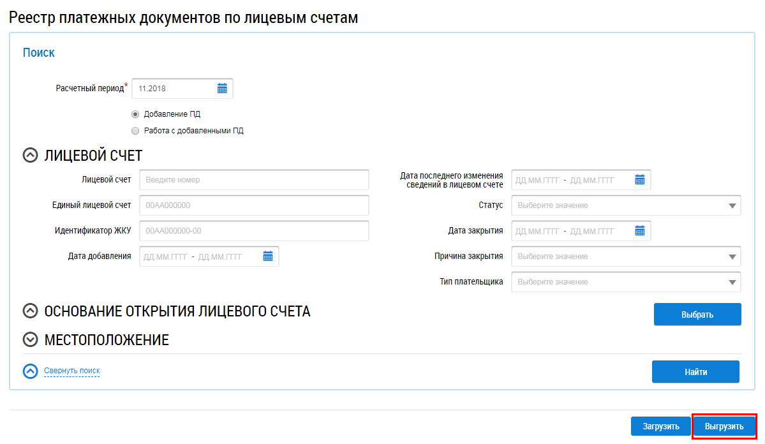Collapse the ЛИЦЕВОЙ СЧЕТ section chevron
This screenshot has width=765, height=444.
click(30, 155)
